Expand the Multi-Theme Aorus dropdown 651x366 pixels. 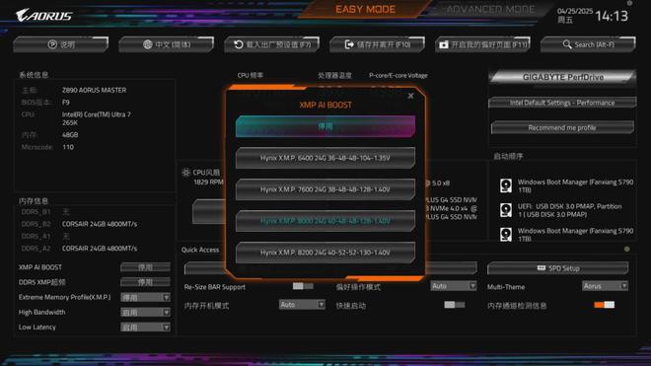tap(605, 286)
